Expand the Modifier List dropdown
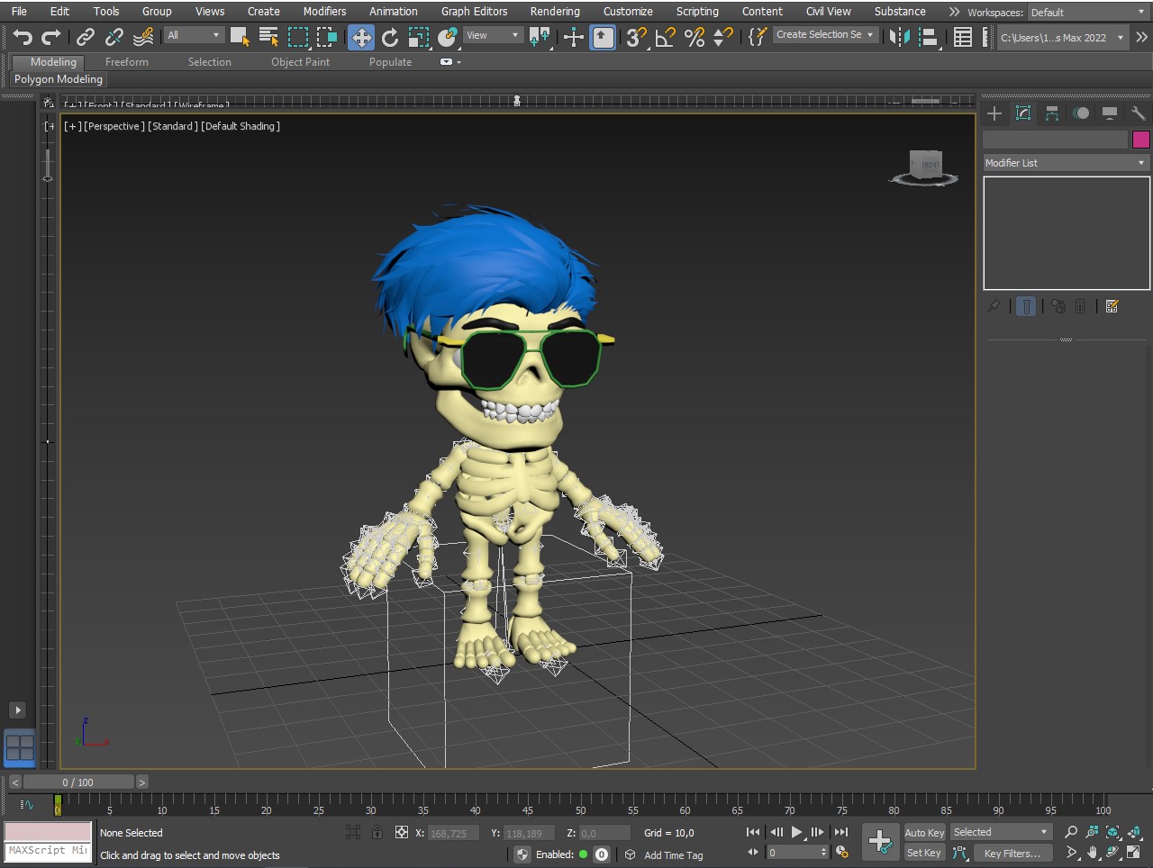The image size is (1153, 868). tap(1066, 163)
